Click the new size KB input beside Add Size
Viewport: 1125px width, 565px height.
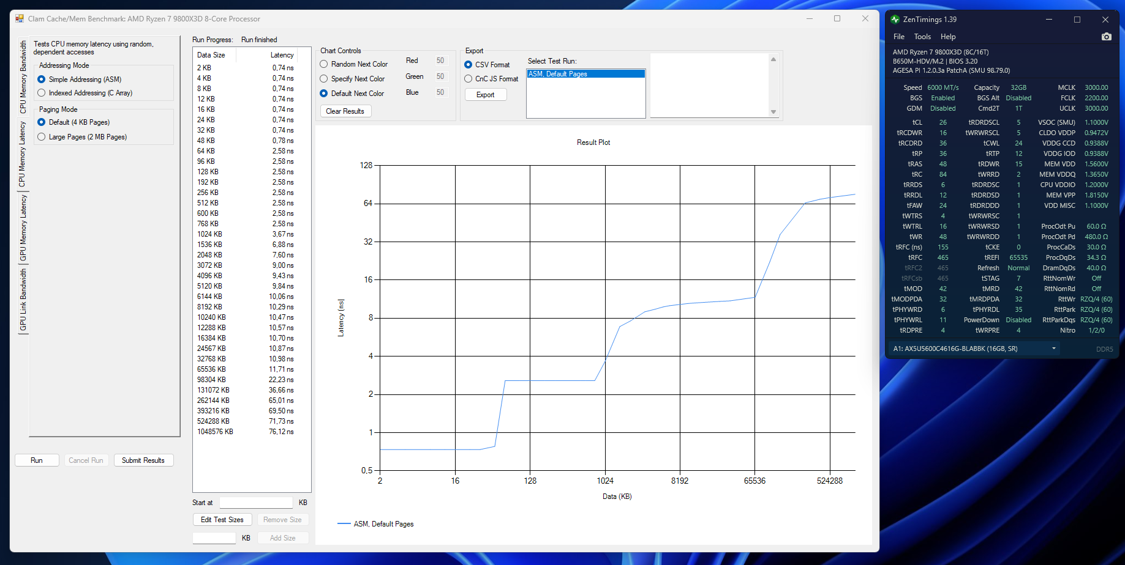click(x=214, y=538)
